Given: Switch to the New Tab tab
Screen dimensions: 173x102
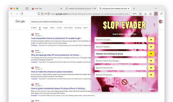Looking at the screenshot, I should pyautogui.click(x=47, y=8).
